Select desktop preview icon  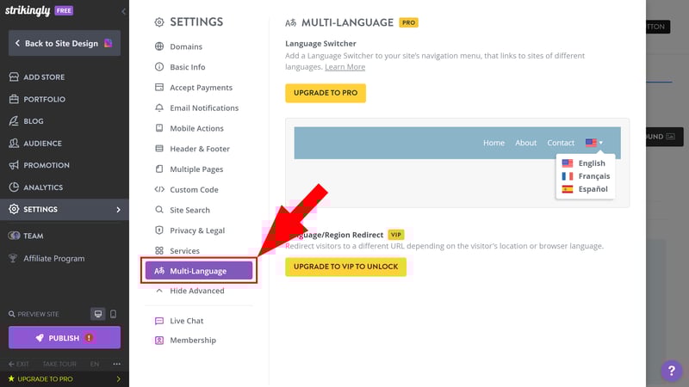(x=98, y=314)
